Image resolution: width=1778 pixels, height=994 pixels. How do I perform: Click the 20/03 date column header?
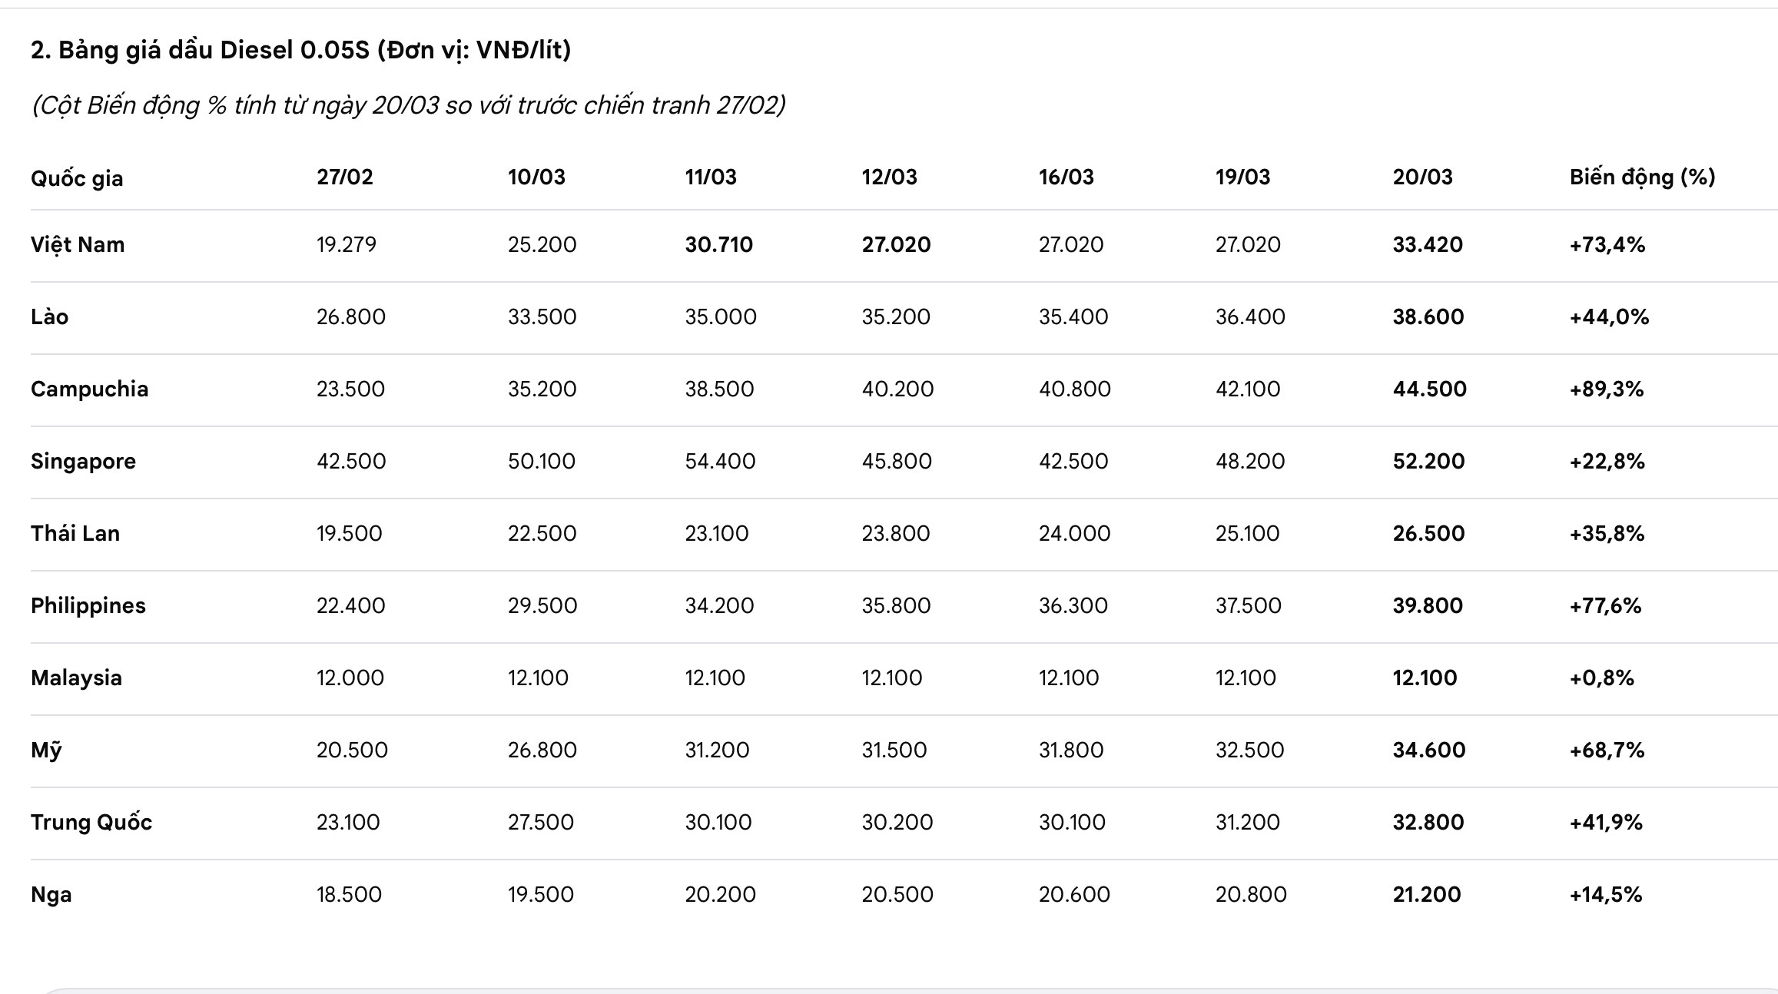tap(1423, 177)
